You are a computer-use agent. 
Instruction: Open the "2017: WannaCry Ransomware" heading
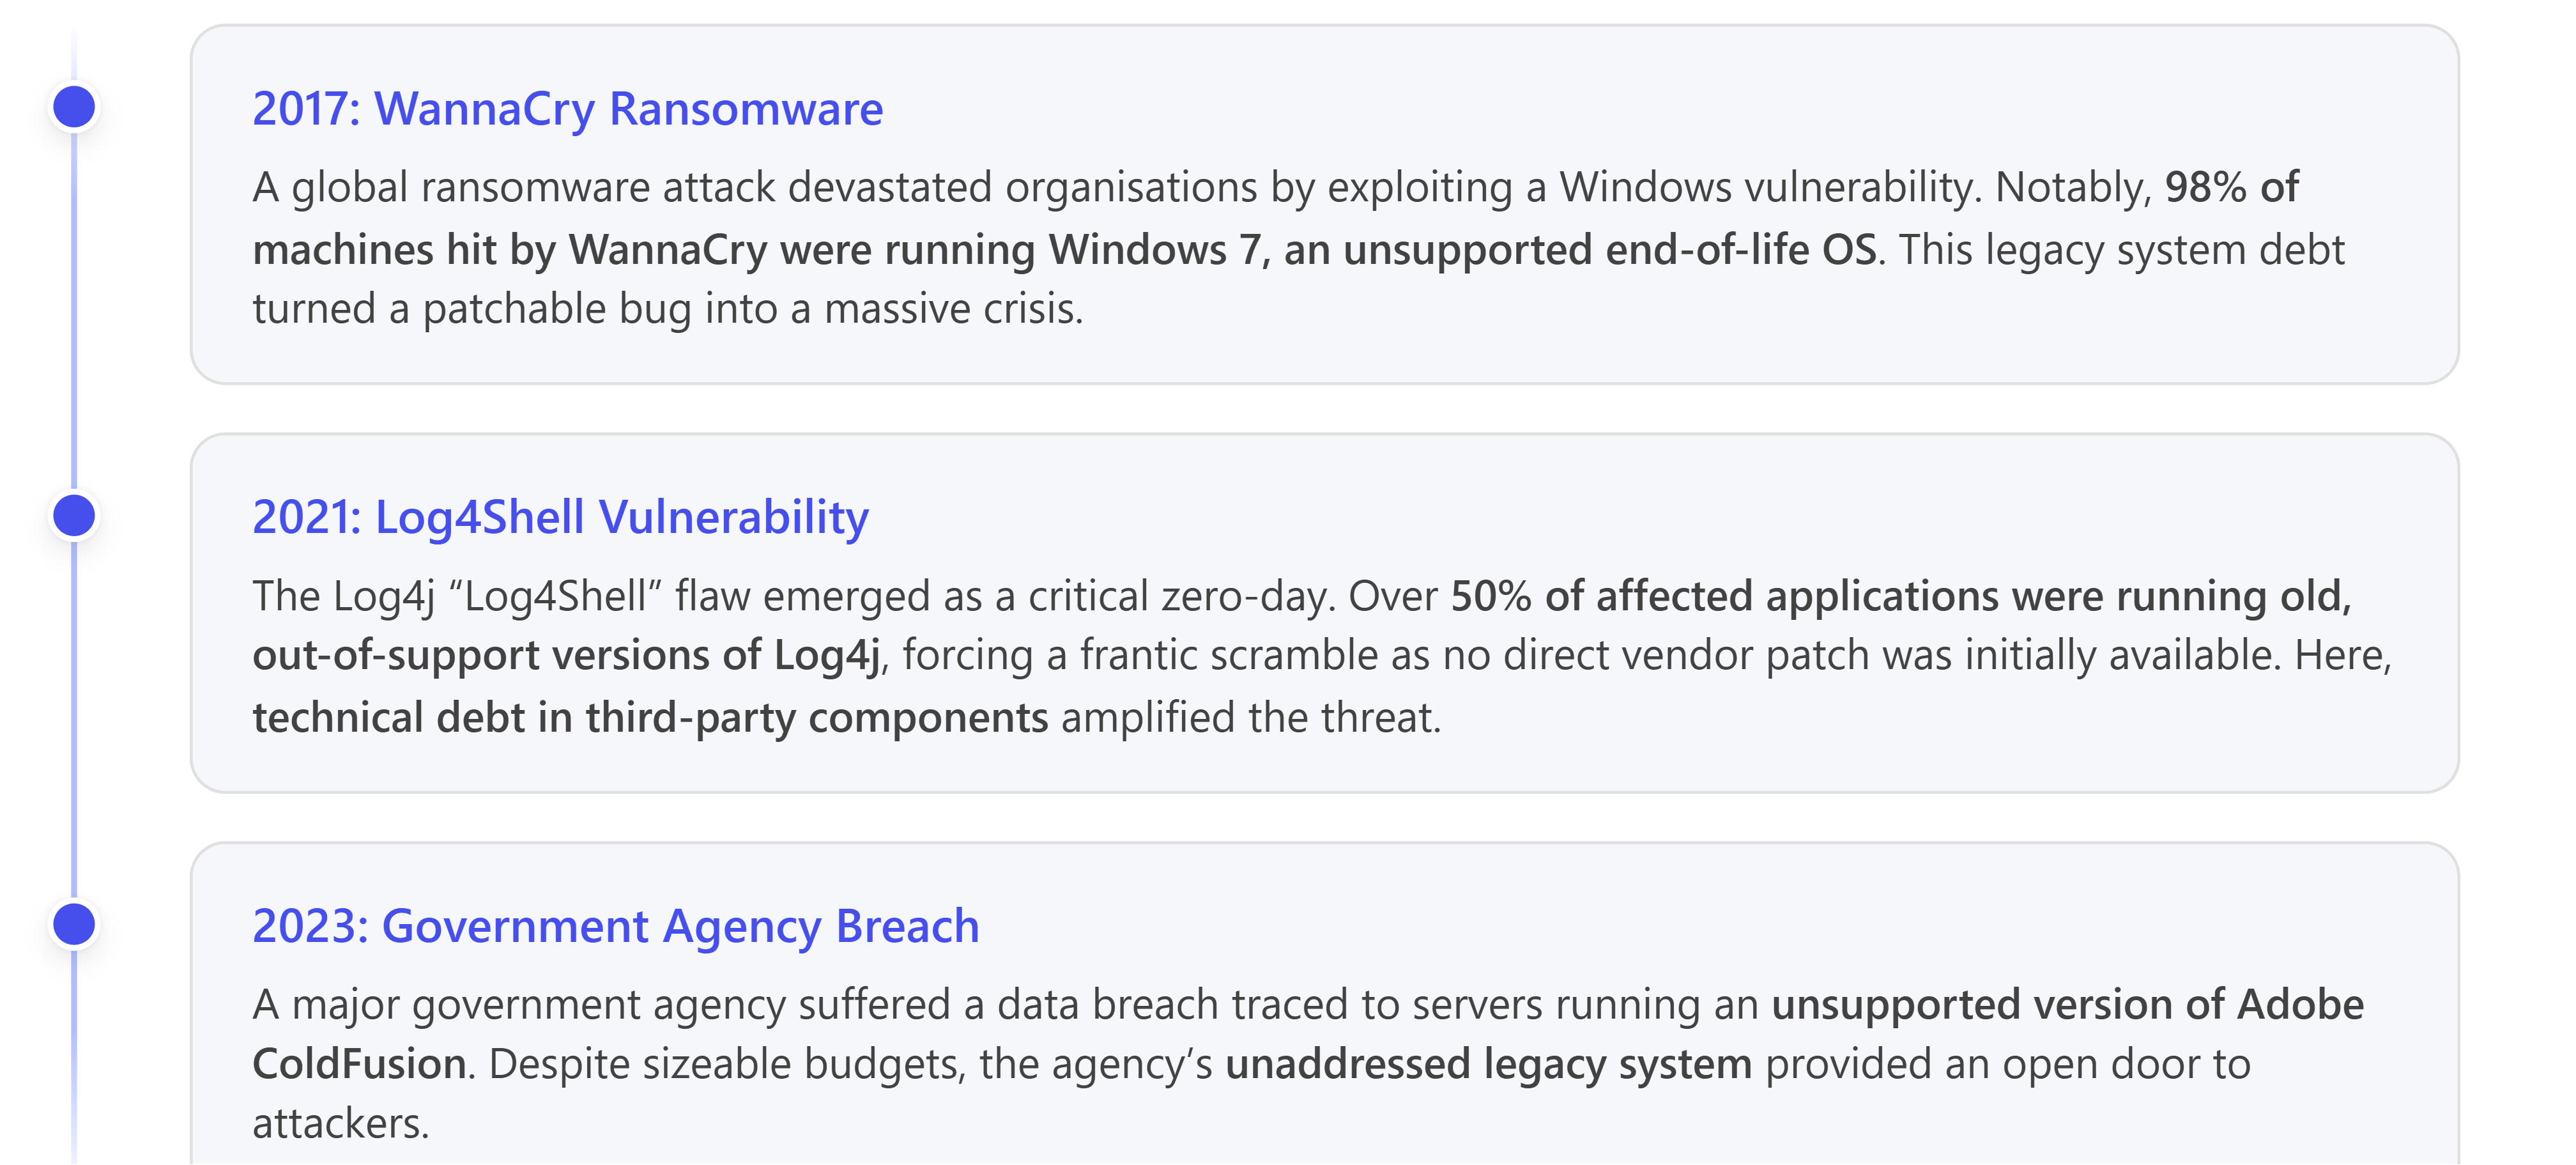[x=567, y=108]
